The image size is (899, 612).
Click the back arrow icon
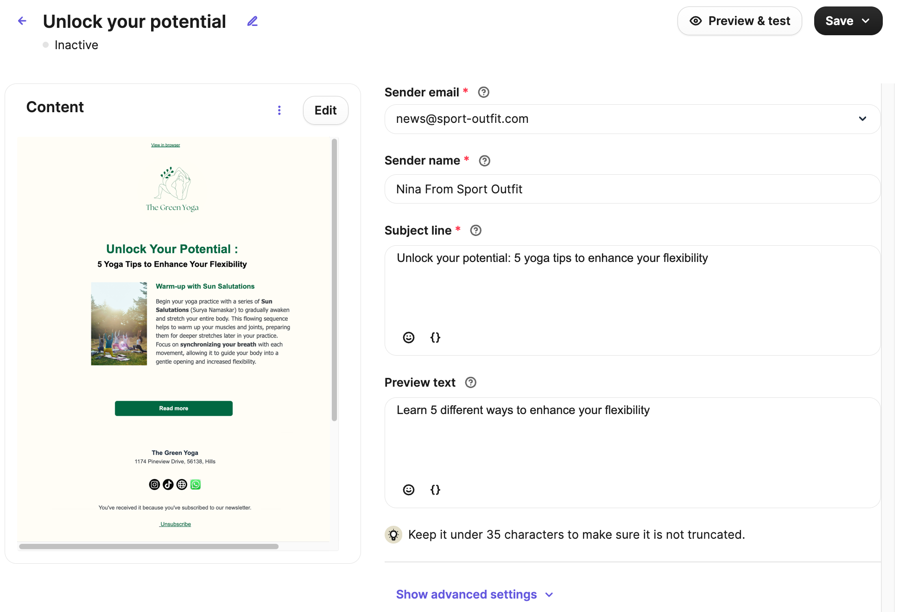click(x=22, y=21)
